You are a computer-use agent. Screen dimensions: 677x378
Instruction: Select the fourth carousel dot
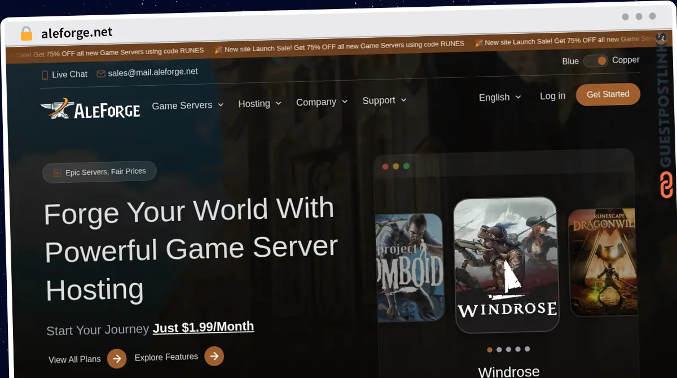(x=518, y=349)
